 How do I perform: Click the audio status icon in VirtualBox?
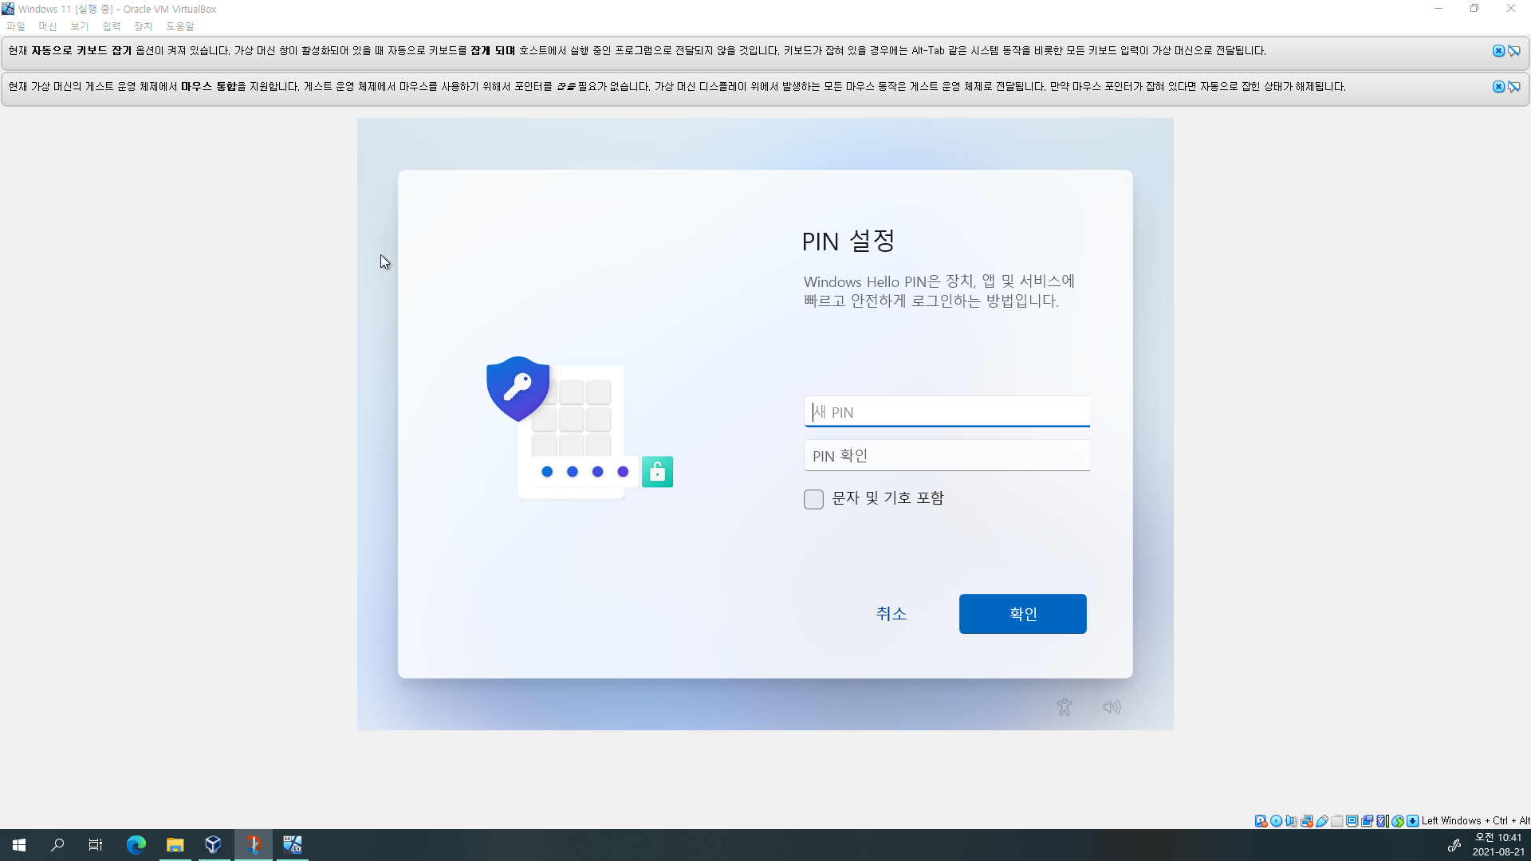tap(1291, 821)
